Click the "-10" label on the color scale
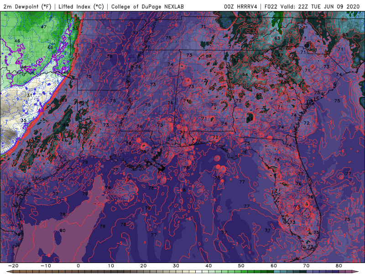This screenshot has height=274, width=365. (x=46, y=266)
